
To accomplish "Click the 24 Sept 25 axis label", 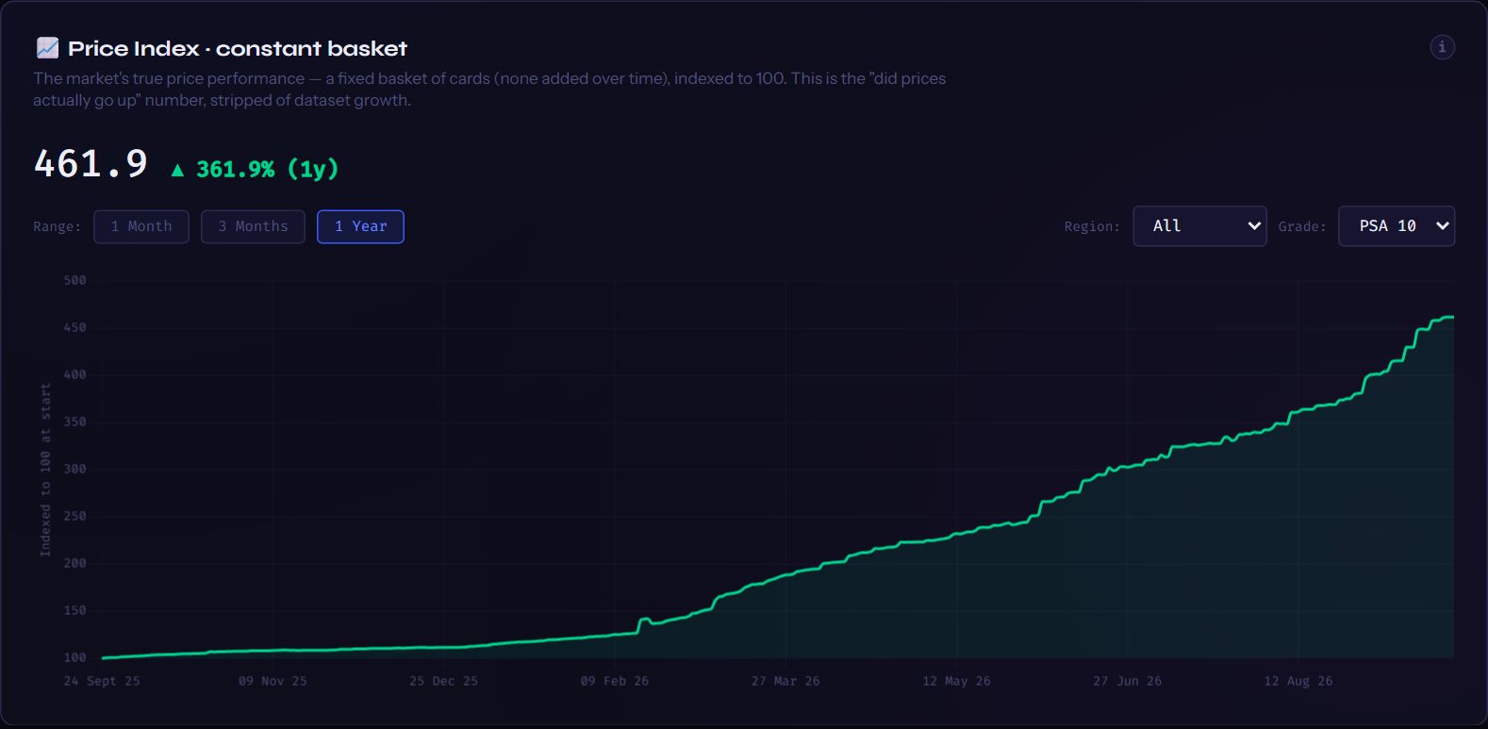I will [x=102, y=681].
